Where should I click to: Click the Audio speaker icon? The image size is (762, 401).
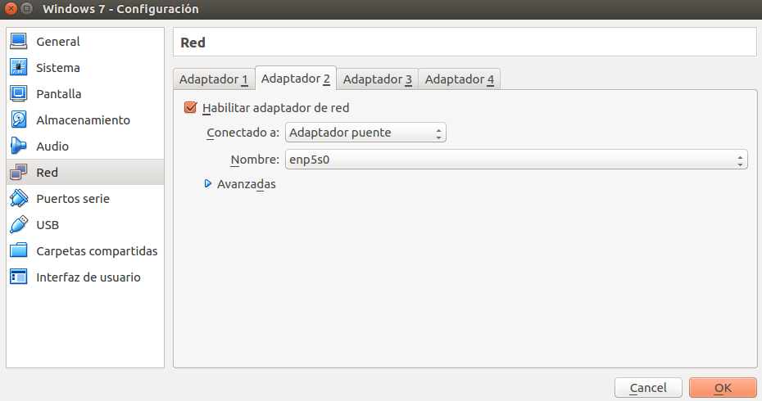(19, 146)
